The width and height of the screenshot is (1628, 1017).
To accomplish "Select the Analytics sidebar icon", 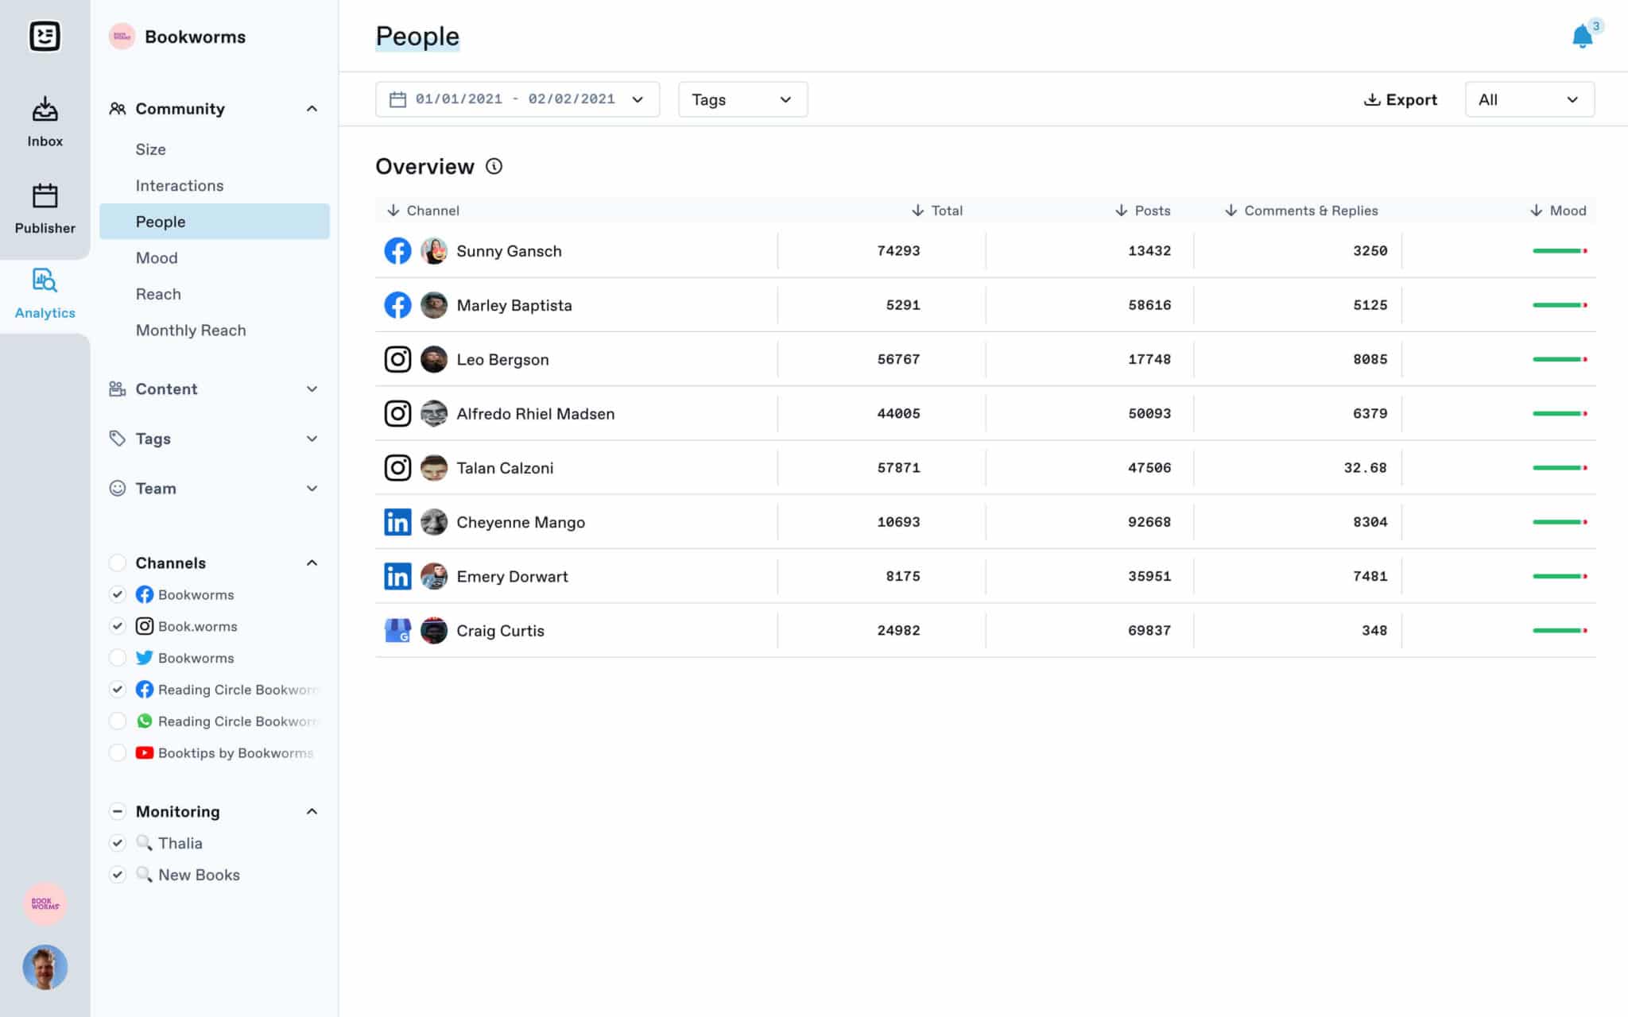I will pos(45,280).
